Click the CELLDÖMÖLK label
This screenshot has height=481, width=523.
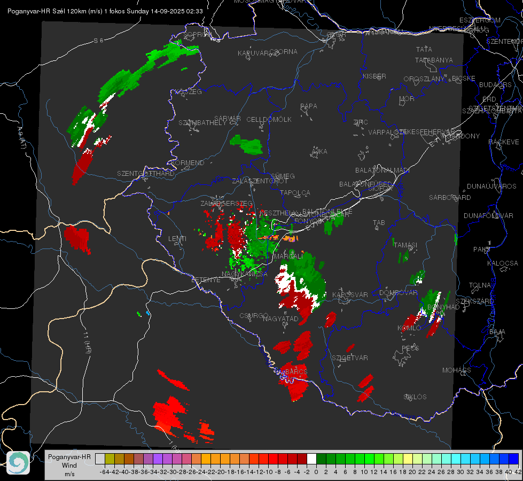click(269, 120)
